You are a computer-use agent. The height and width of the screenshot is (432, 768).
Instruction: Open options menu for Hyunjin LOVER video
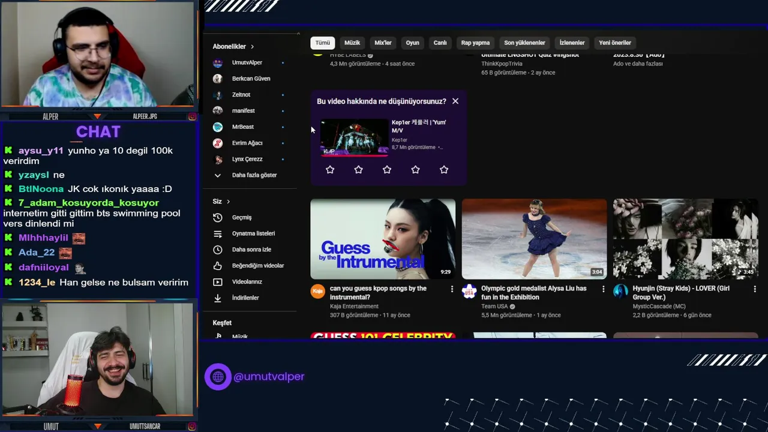coord(755,289)
